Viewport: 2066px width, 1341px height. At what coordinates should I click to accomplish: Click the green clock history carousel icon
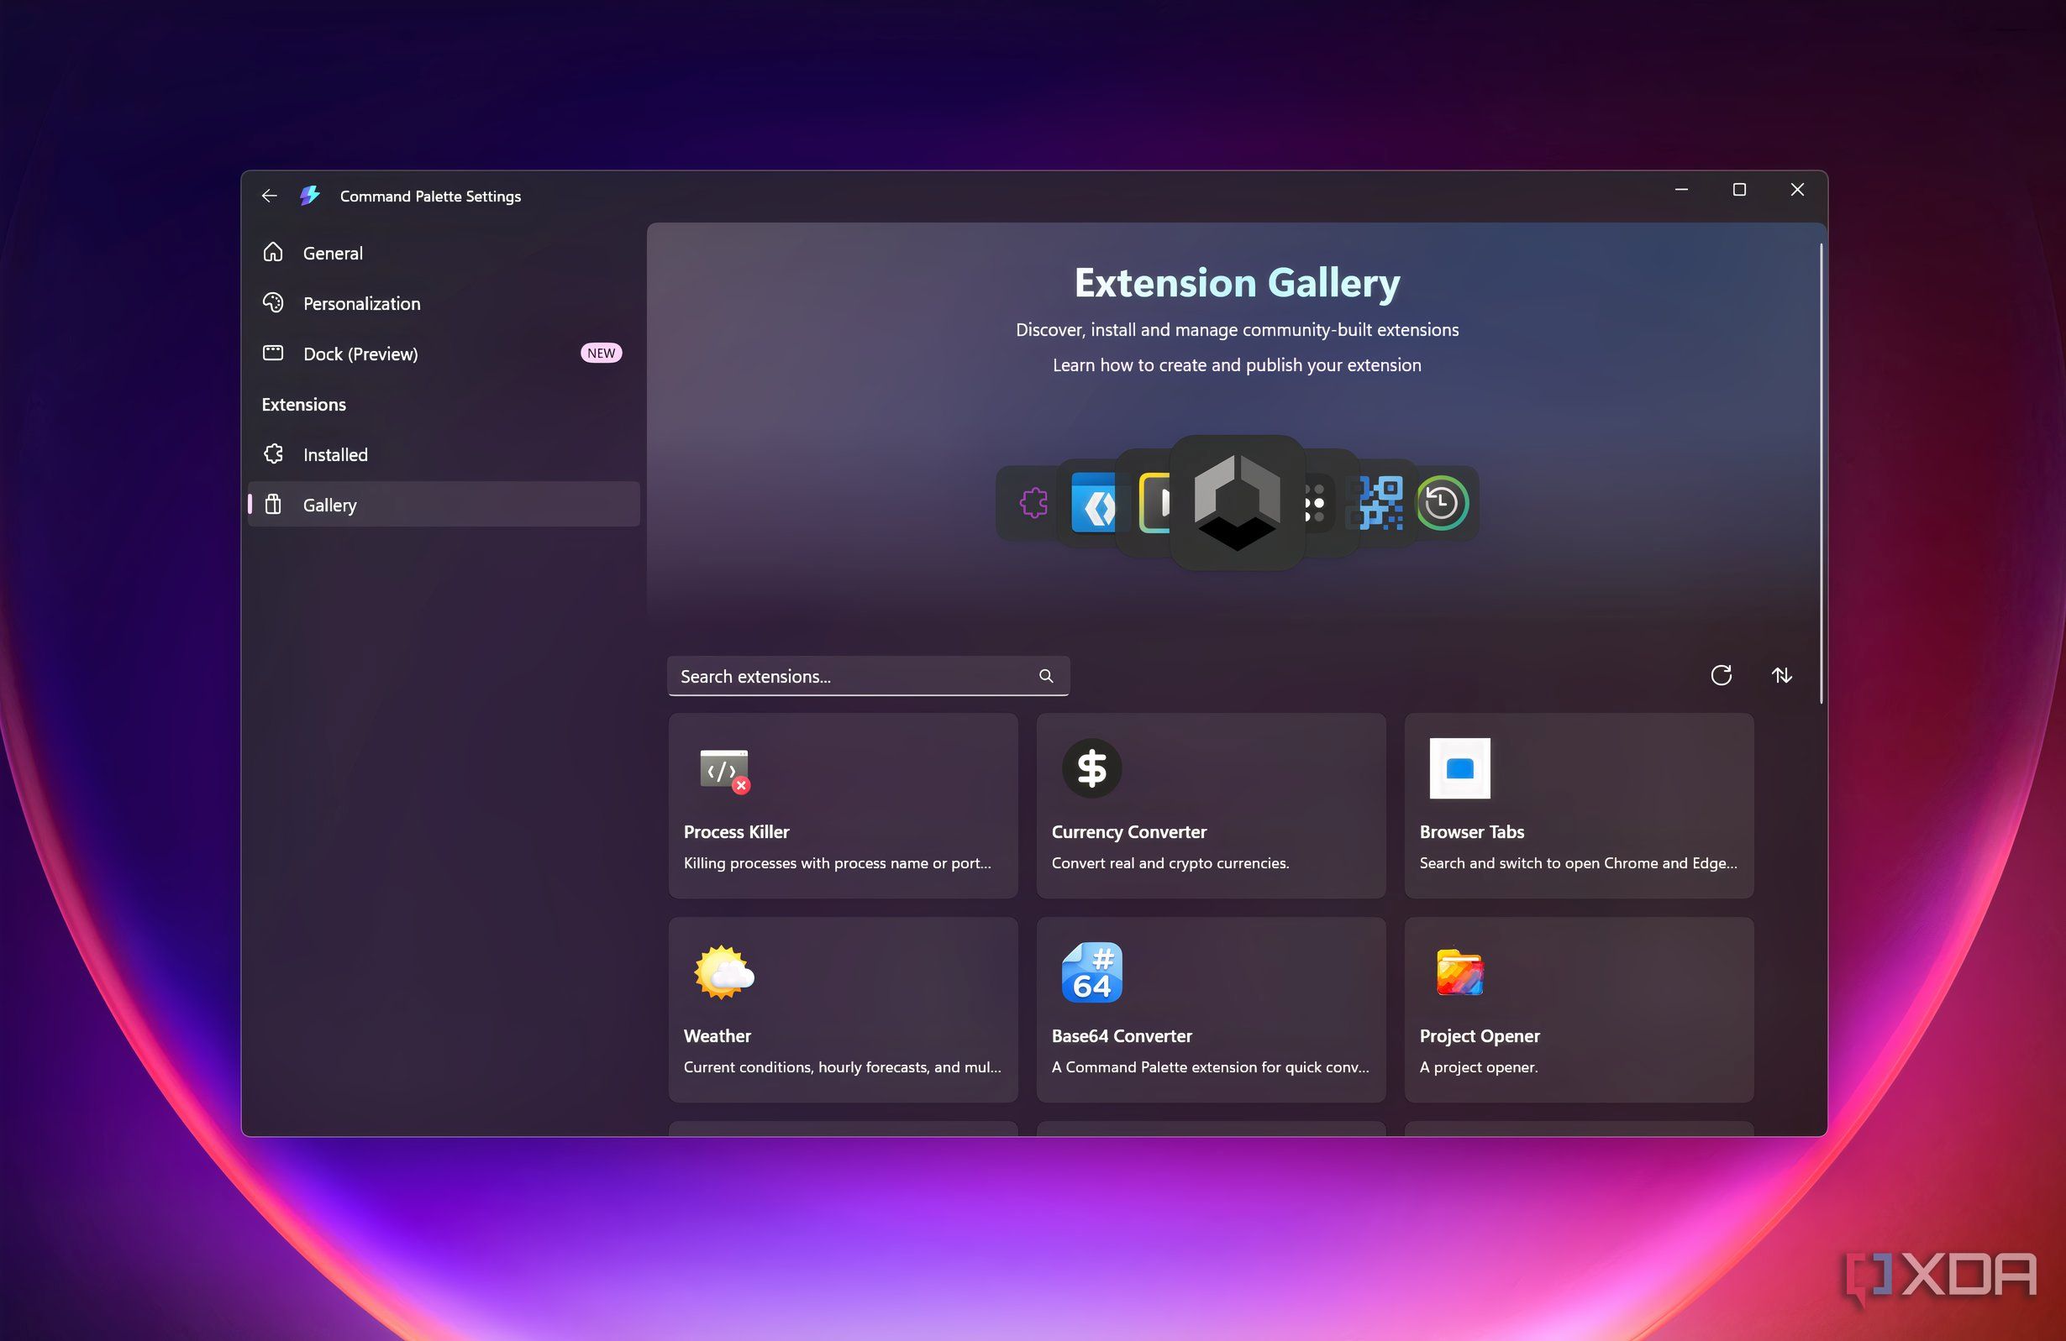(x=1443, y=503)
